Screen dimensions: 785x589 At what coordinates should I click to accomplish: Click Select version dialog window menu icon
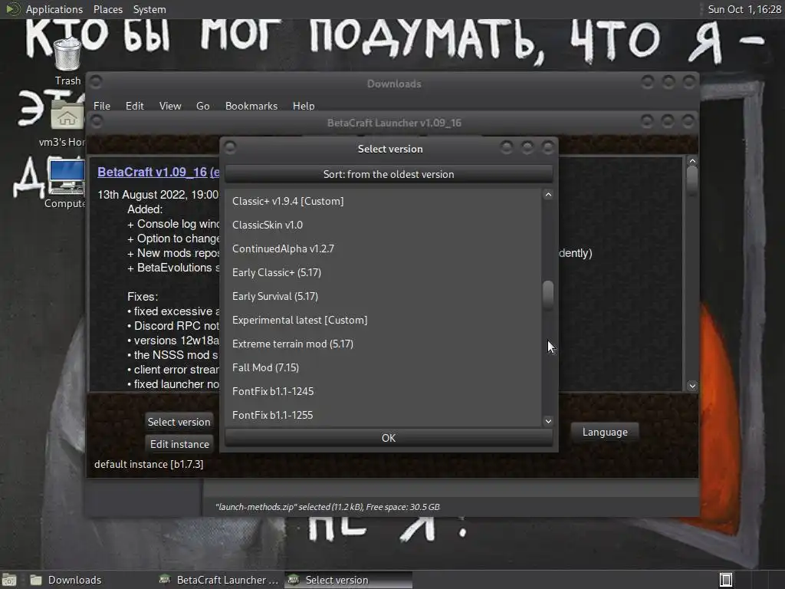(x=230, y=147)
